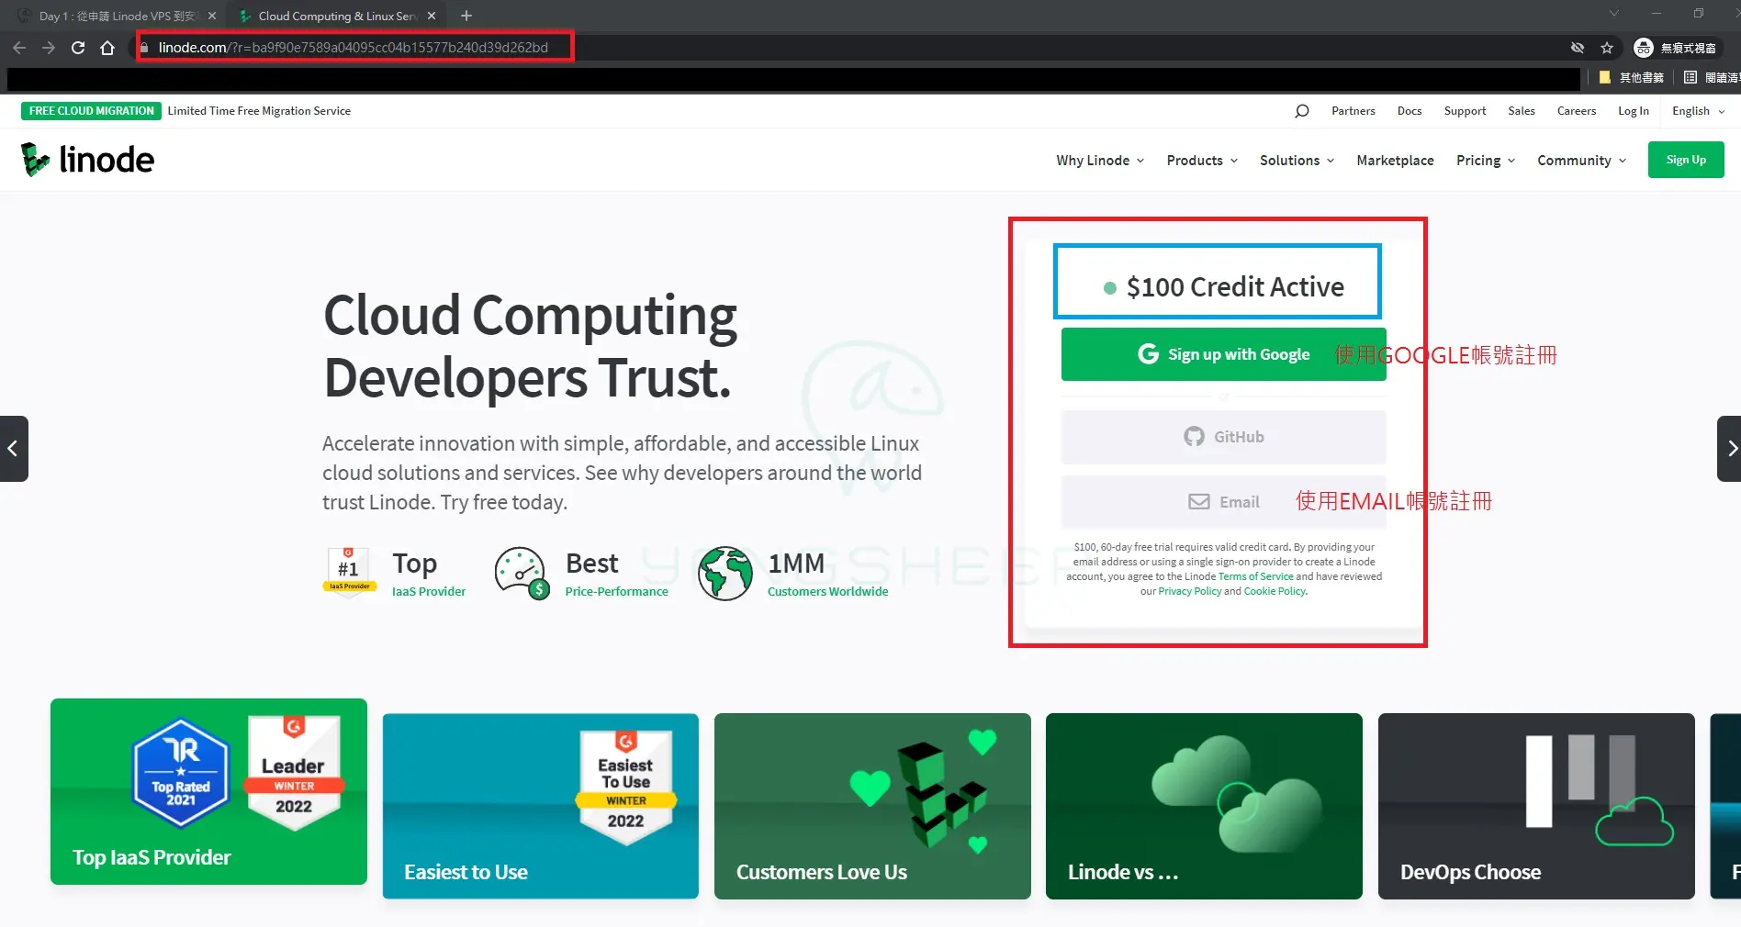Open Limited Time Free Migration Service link
The width and height of the screenshot is (1741, 927).
point(259,111)
